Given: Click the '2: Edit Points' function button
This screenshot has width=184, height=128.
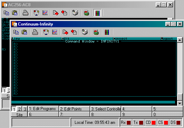Looking at the screenshot, I should click(x=75, y=109).
